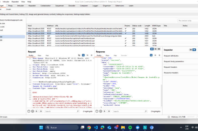This screenshot has width=198, height=131.
Task: Go to next match in Request search
Action: (x=41, y=111)
